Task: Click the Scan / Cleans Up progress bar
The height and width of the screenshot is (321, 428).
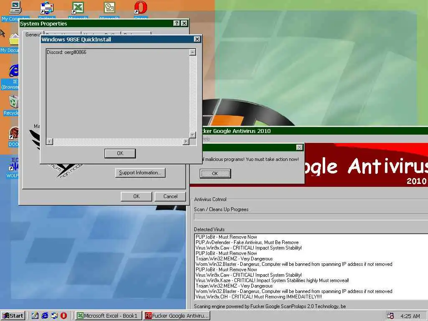Action: 311,217
